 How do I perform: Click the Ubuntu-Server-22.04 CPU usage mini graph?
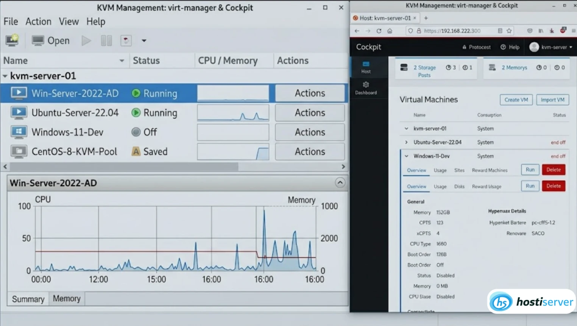pos(233,113)
